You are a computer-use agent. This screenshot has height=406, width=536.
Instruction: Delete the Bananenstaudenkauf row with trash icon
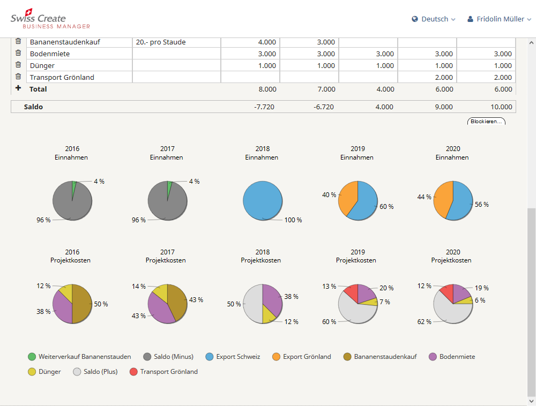(x=18, y=42)
